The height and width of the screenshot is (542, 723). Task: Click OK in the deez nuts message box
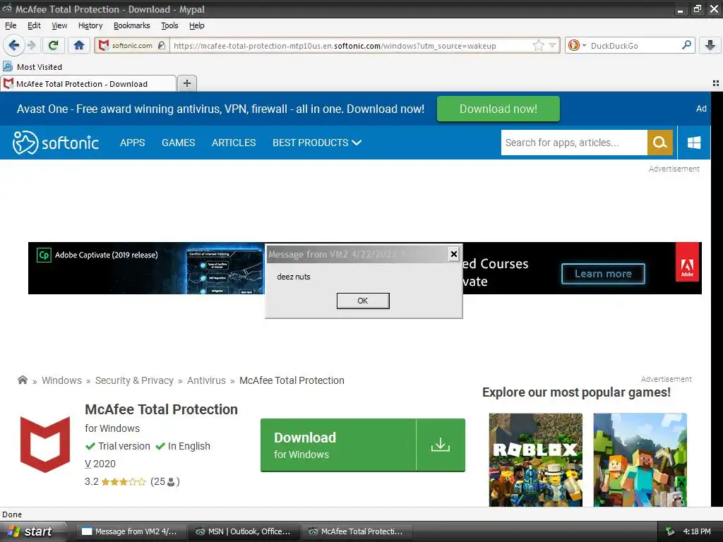363,301
